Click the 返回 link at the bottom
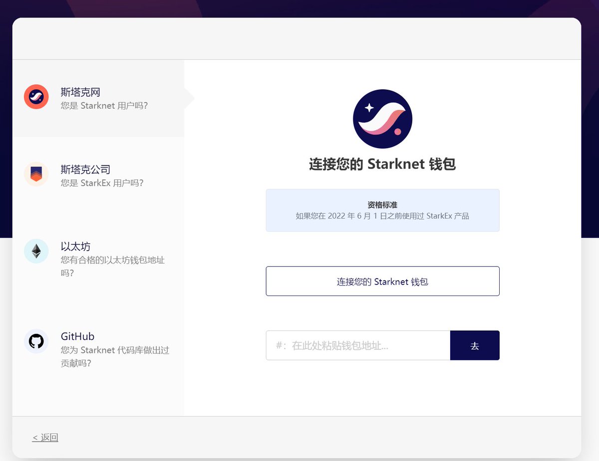This screenshot has height=461, width=599. pos(45,437)
